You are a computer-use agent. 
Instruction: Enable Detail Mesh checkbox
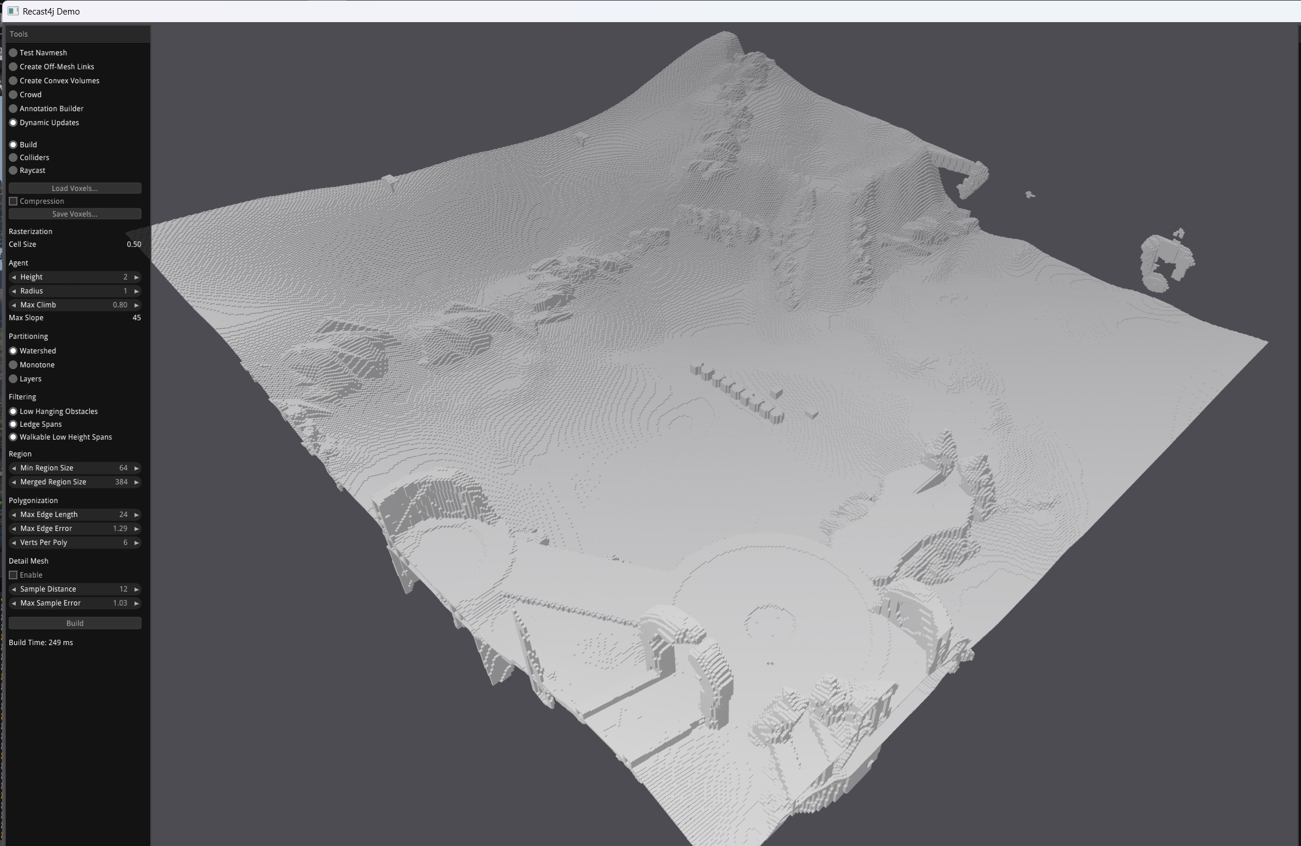tap(13, 575)
